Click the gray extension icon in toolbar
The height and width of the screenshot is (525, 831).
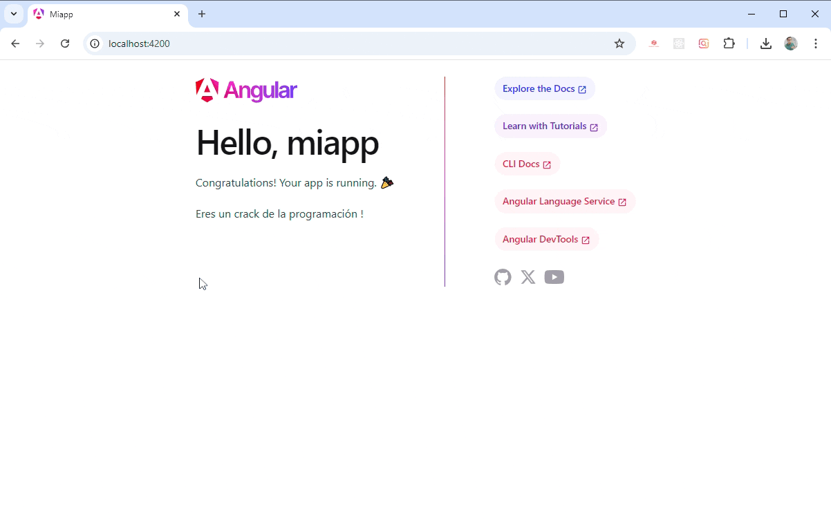(679, 44)
